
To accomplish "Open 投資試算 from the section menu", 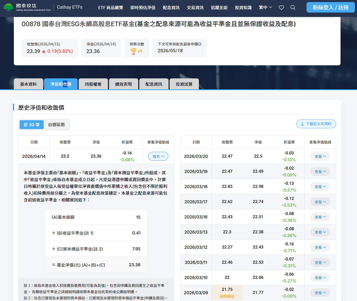I will pyautogui.click(x=184, y=84).
